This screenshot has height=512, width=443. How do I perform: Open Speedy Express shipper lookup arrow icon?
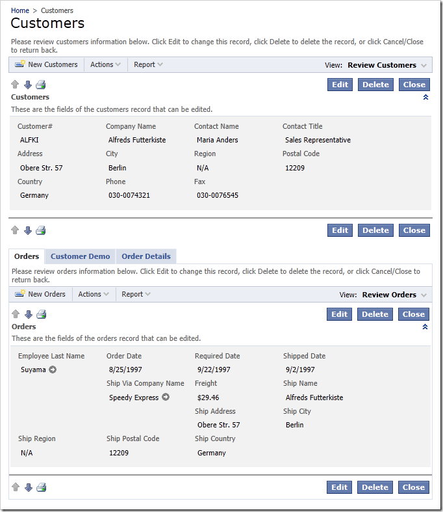166,397
